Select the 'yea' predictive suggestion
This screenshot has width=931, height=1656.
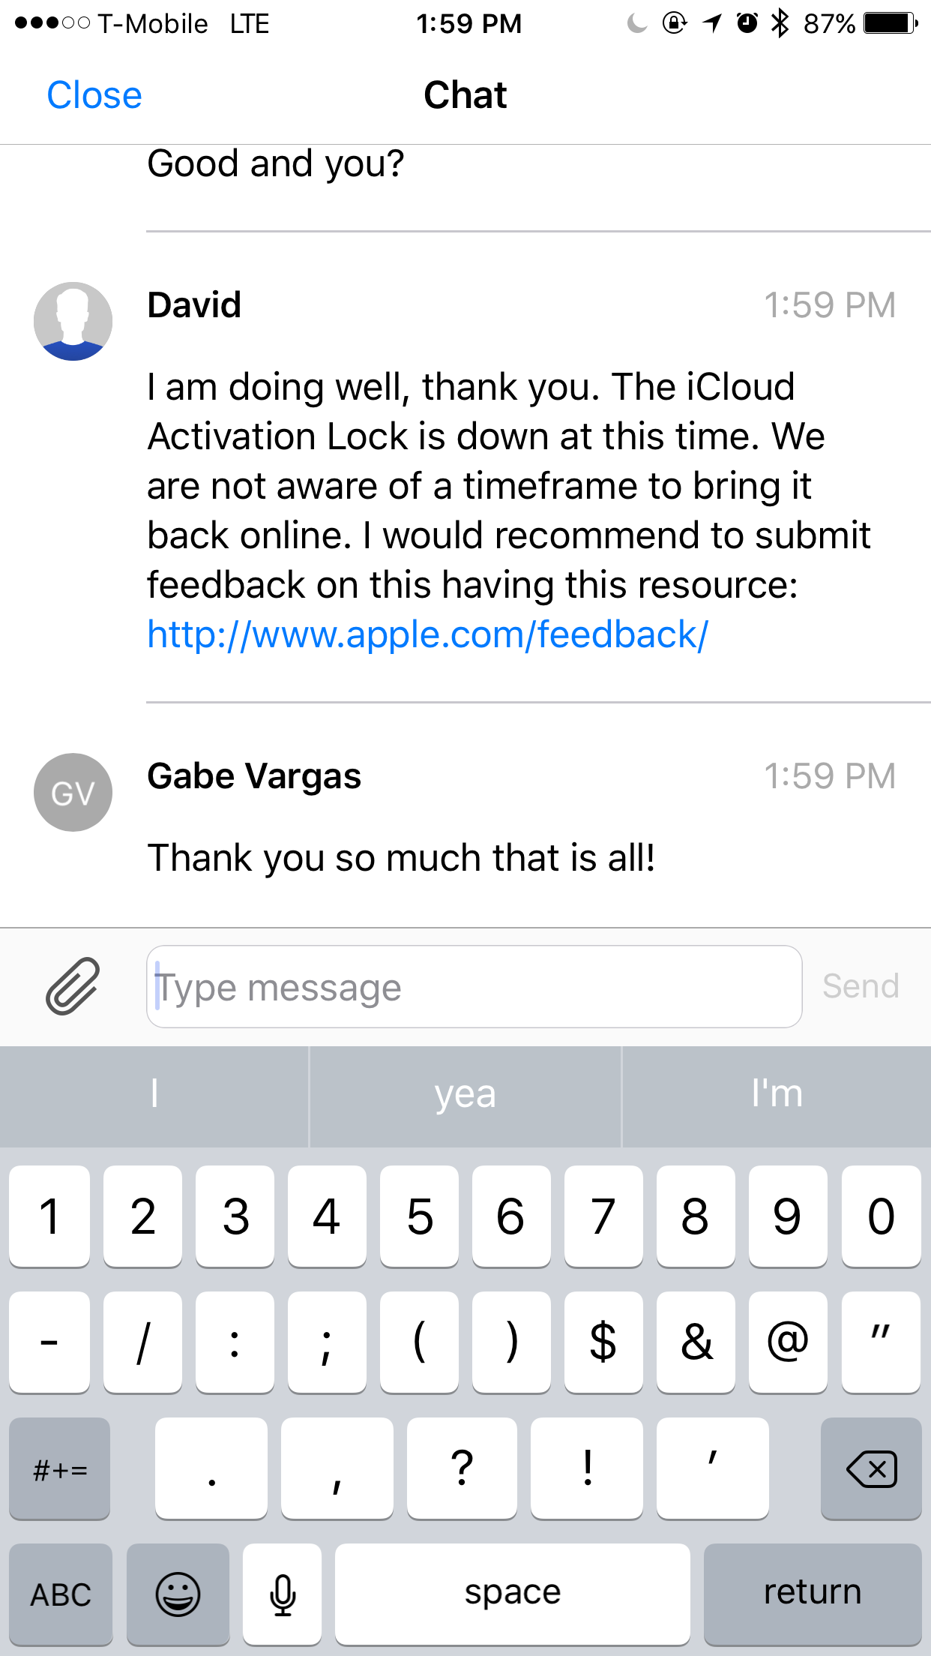(465, 1096)
